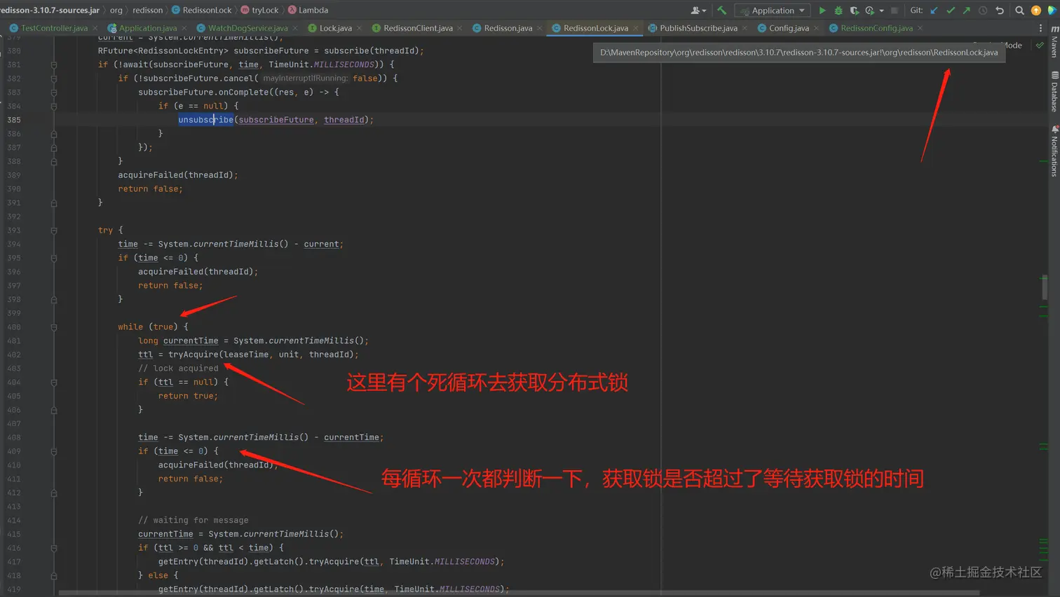Collapse the if block at line 409
This screenshot has height=597, width=1060.
(54, 451)
